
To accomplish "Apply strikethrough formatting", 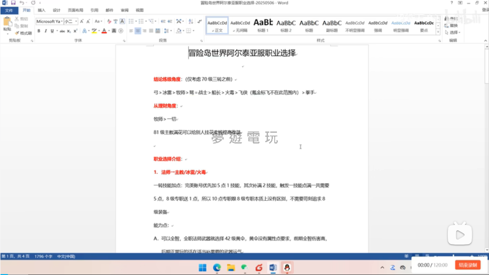I will tap(62, 31).
